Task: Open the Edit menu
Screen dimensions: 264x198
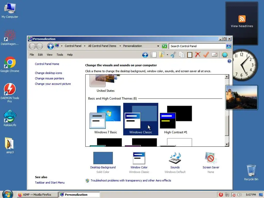Action: (40, 55)
